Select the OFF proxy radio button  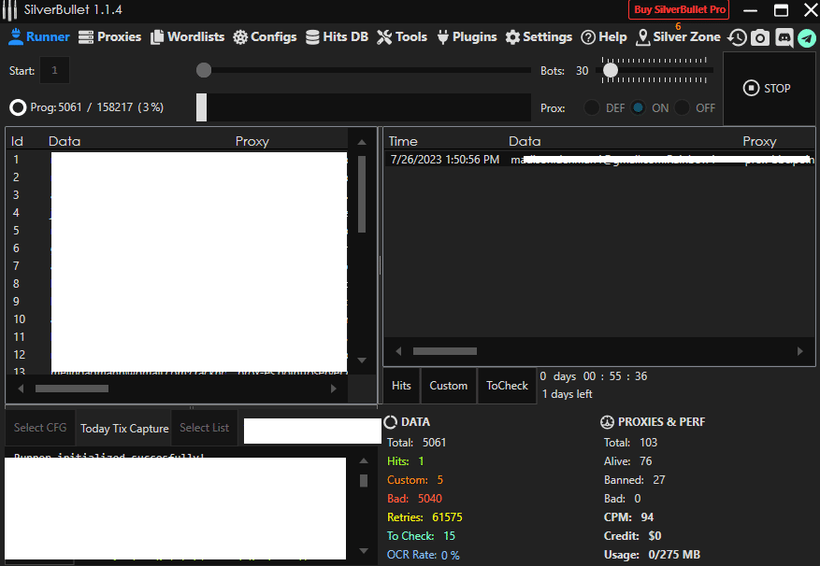coord(683,107)
